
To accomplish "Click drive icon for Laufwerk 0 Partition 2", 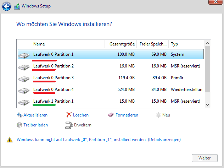I will pyautogui.click(x=24, y=67).
